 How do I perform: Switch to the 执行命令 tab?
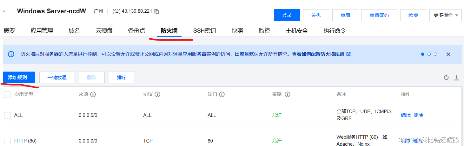(x=335, y=31)
